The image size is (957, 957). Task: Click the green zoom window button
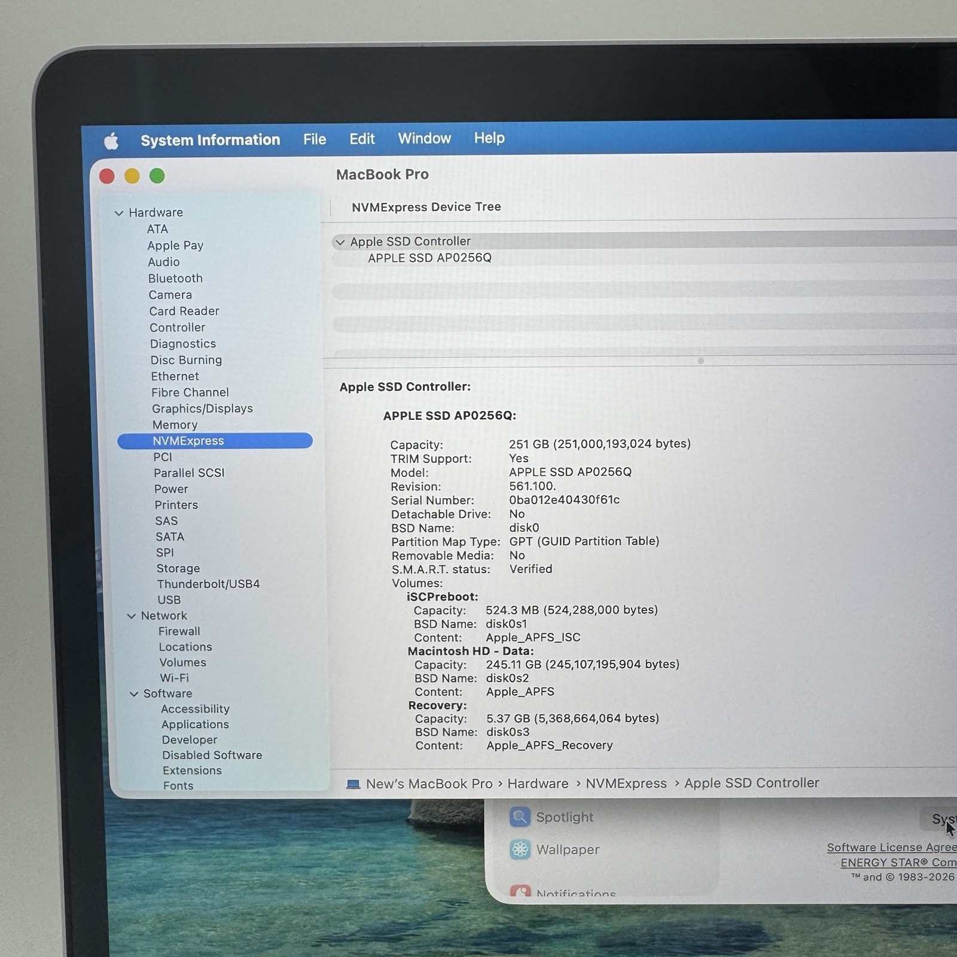pos(157,176)
